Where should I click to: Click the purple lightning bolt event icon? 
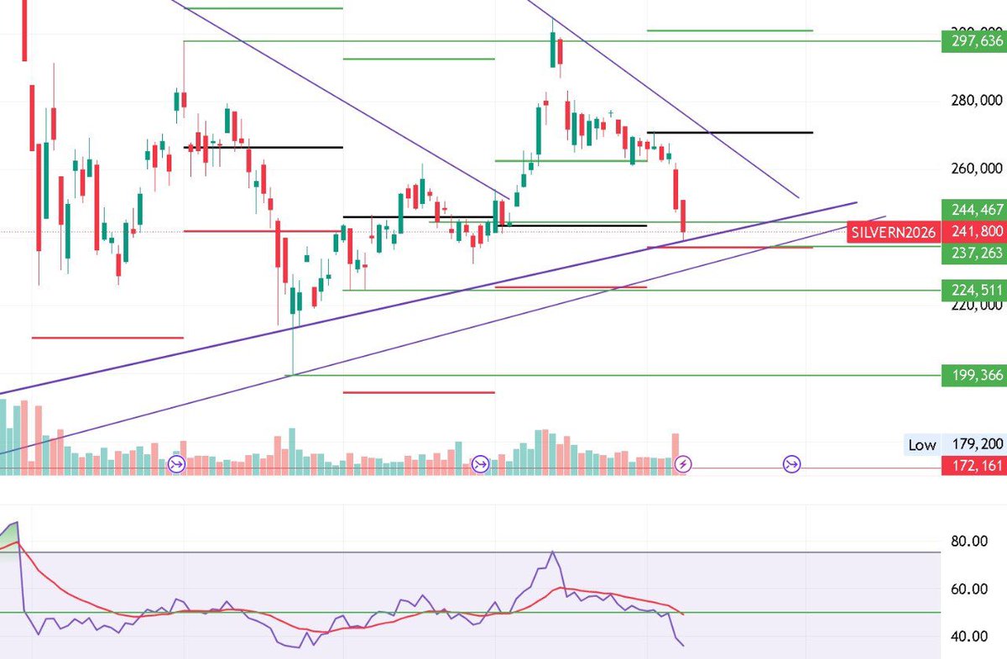[684, 463]
